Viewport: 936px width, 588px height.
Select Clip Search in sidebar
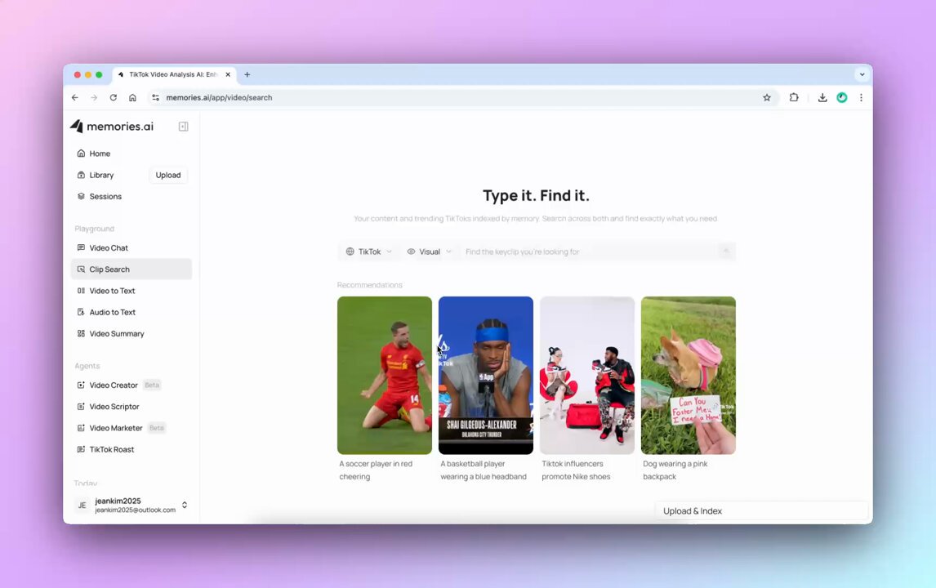(x=131, y=269)
